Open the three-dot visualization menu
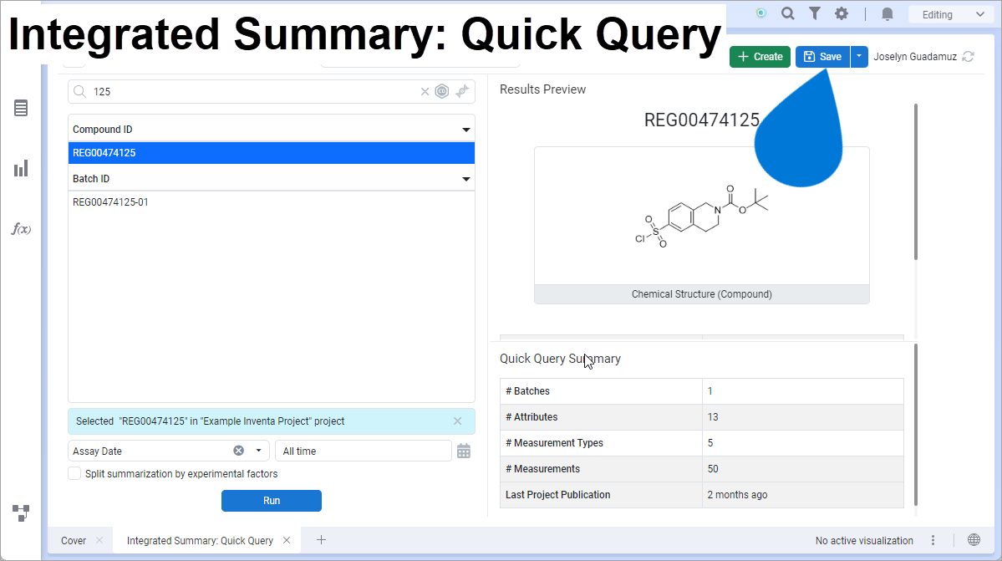This screenshot has height=561, width=1002. pyautogui.click(x=933, y=540)
